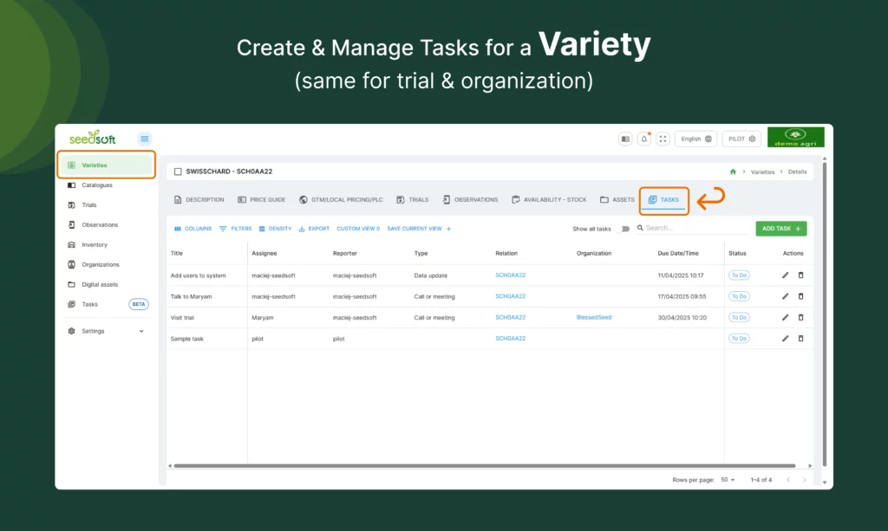Open the documentation book icon

pyautogui.click(x=625, y=139)
